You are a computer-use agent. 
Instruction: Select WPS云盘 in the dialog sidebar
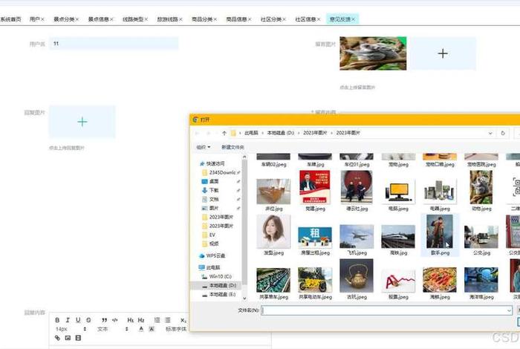pyautogui.click(x=215, y=256)
